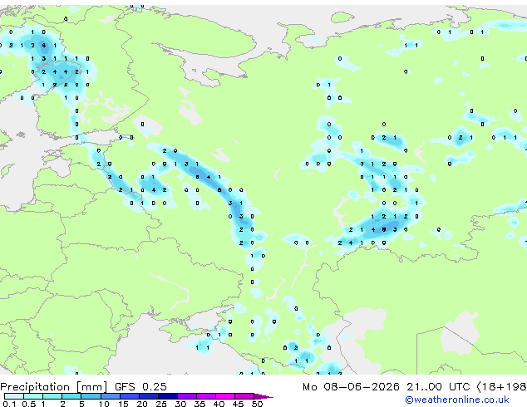Pick legend swatch between 2 and 5
This screenshot has width=527, height=407.
click(71, 396)
